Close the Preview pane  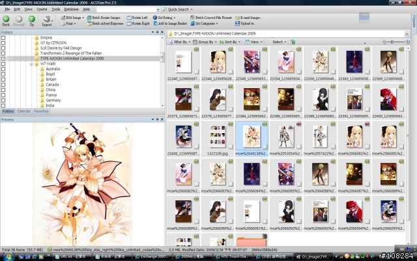click(x=162, y=119)
